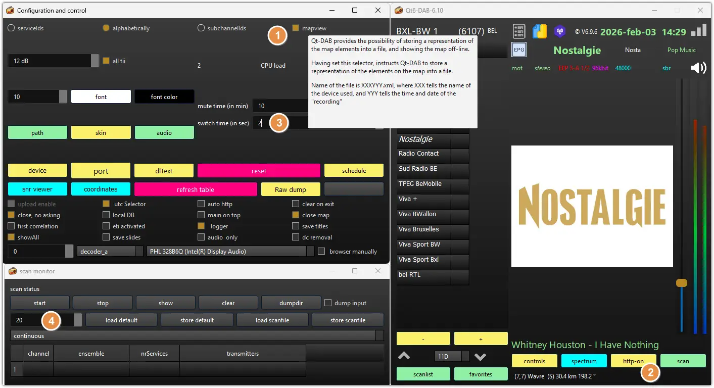Click the mute time input field
Viewport: 714px width, 388px height.
pyautogui.click(x=280, y=106)
